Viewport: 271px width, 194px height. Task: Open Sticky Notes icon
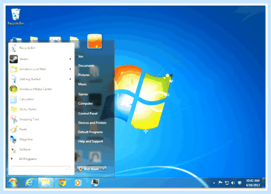click(x=14, y=109)
